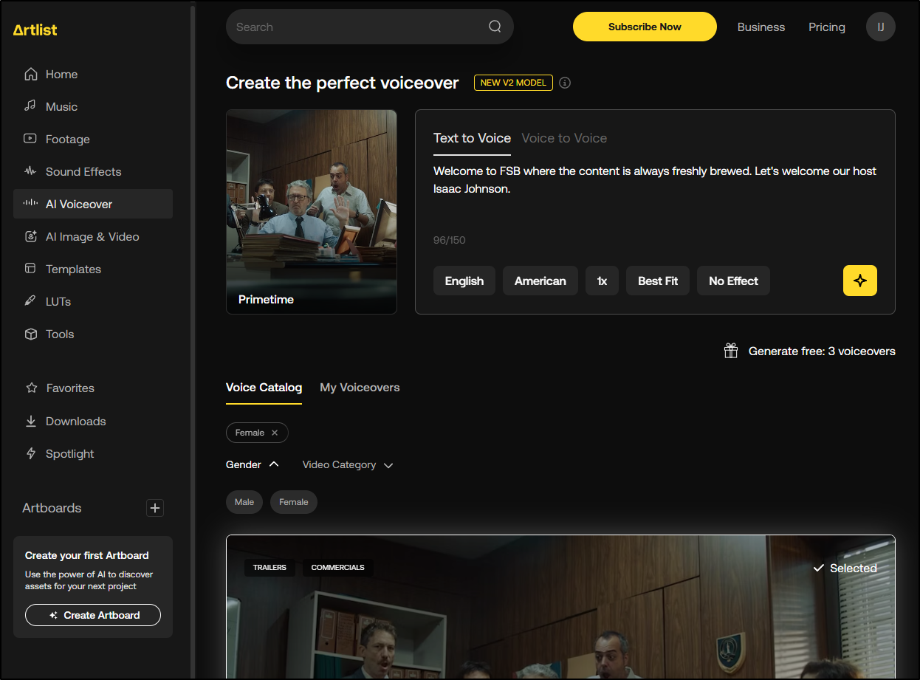Image resolution: width=920 pixels, height=680 pixels.
Task: Switch to the Text to Voice tab
Action: coord(472,138)
